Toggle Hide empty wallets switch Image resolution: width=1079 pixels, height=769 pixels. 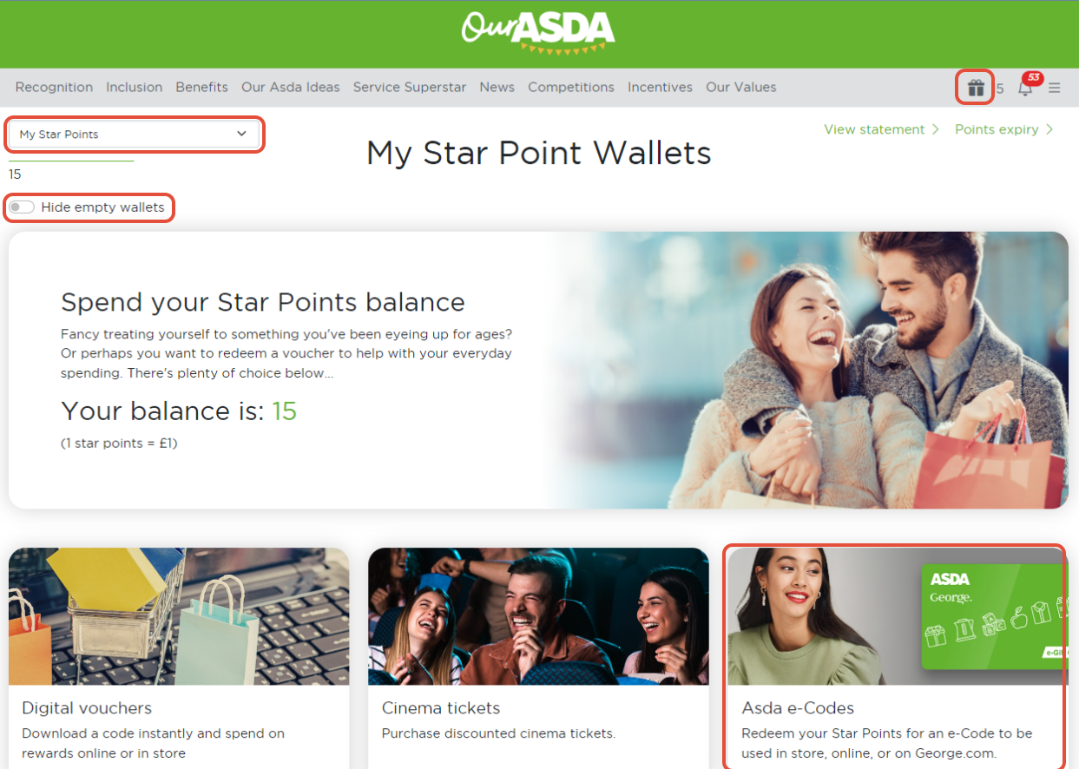(22, 207)
